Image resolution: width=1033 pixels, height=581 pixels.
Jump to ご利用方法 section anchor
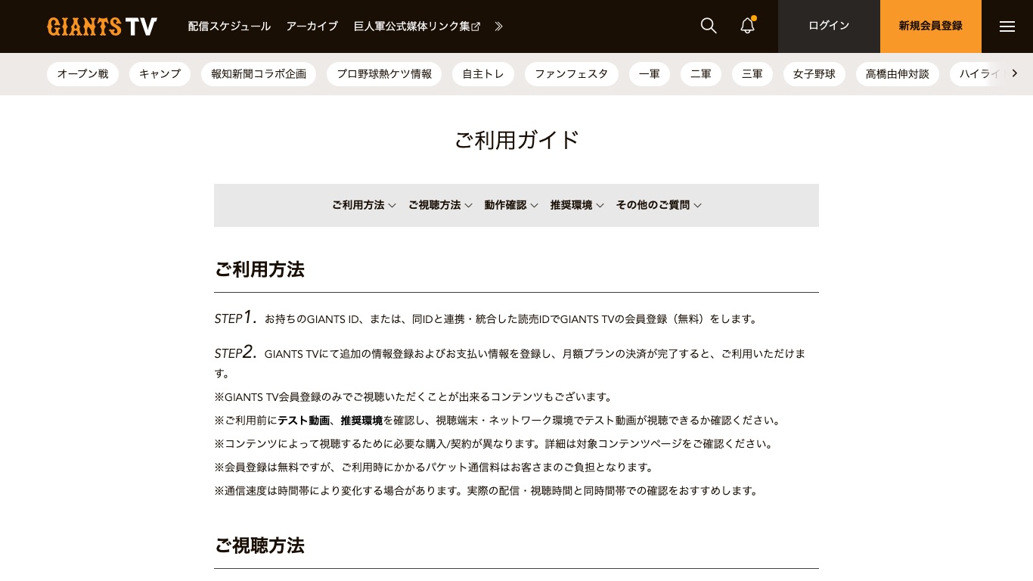pos(364,205)
